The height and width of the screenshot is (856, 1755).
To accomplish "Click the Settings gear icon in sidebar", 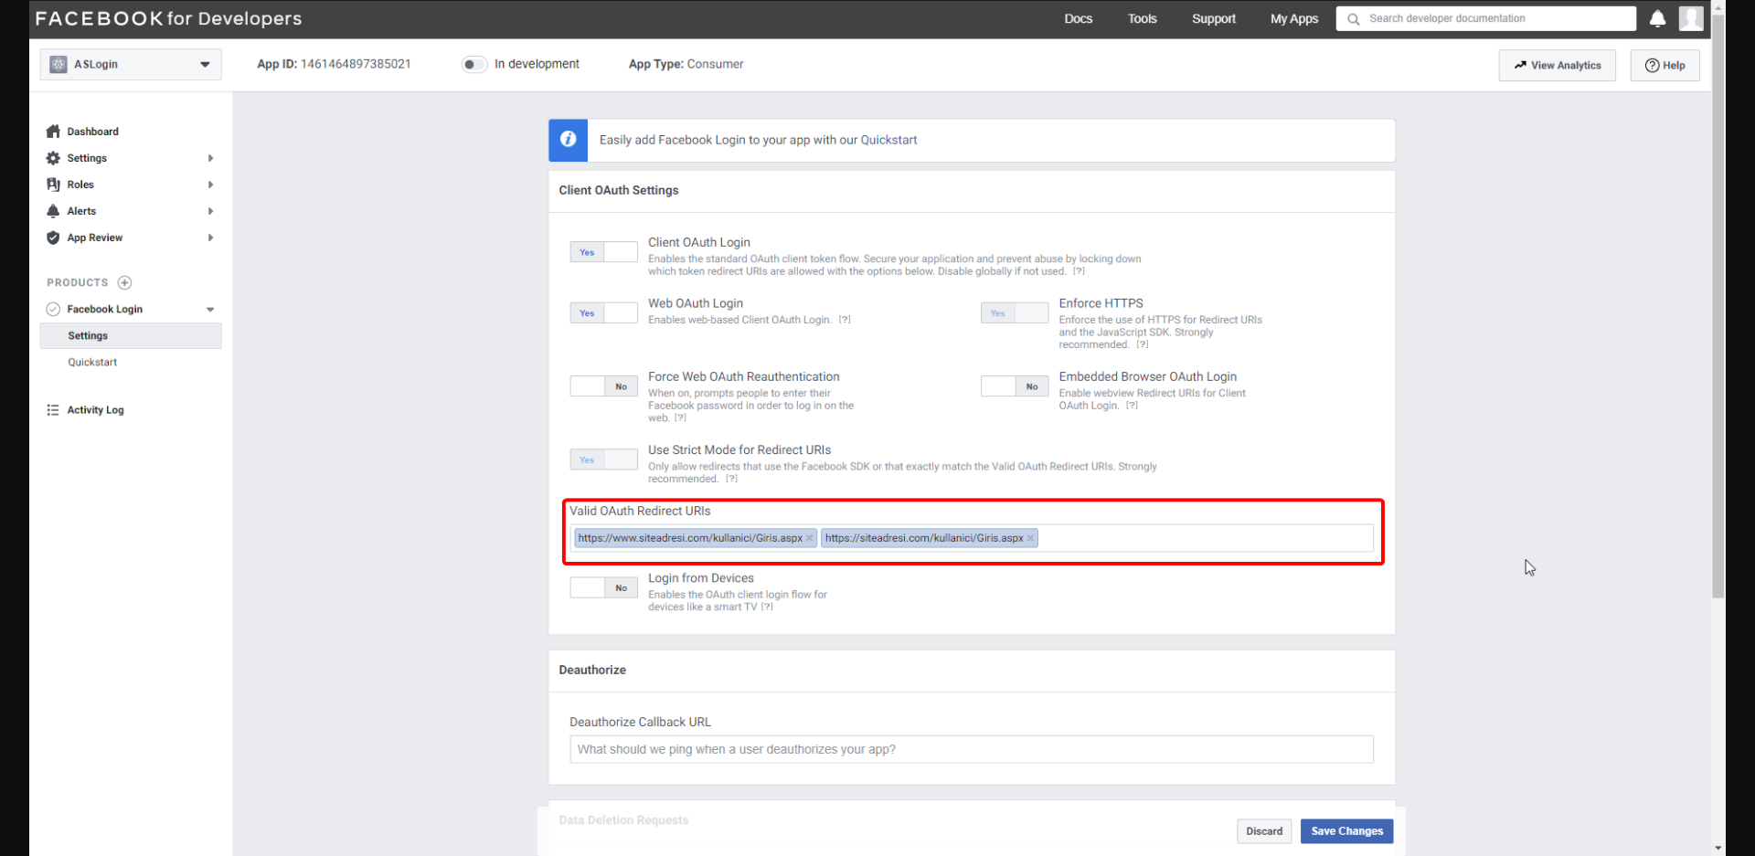I will [53, 158].
